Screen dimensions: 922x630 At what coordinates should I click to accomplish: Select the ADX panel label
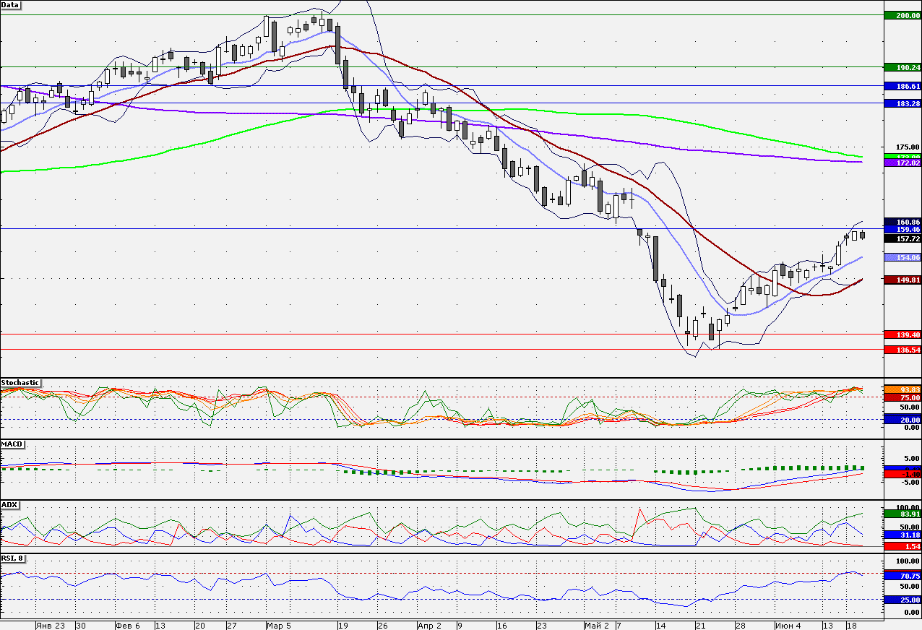point(9,504)
